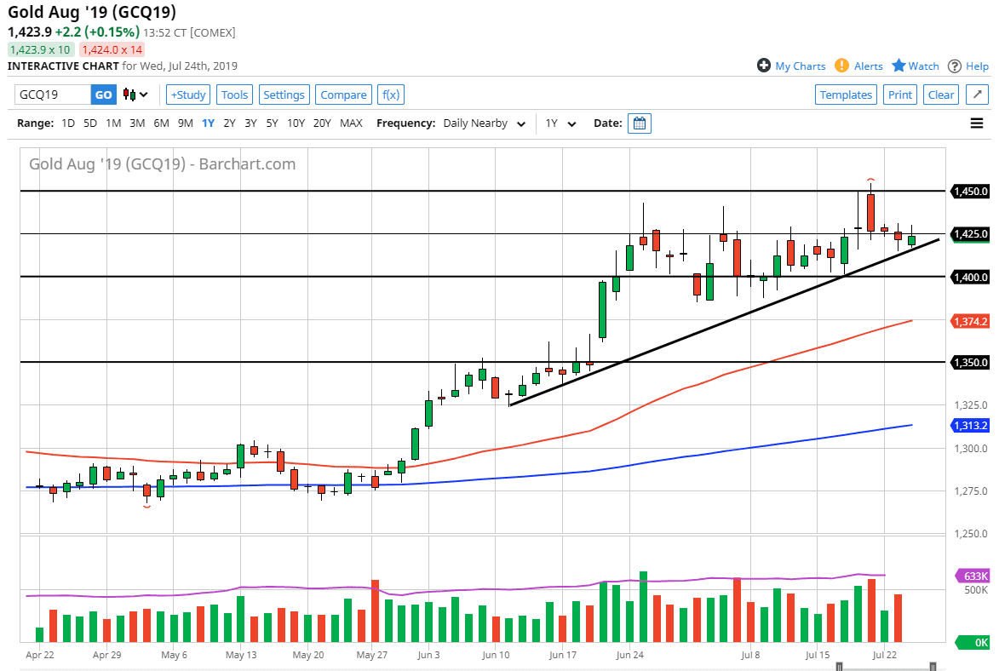Click the GO button
Screen dimensions: 999x671
coord(101,95)
